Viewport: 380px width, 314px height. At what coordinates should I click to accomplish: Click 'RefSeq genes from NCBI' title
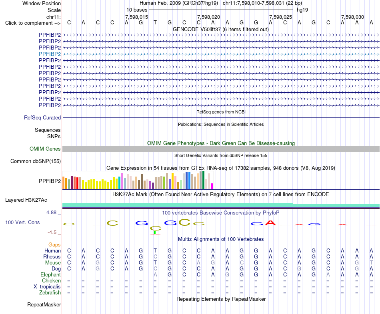[221, 112]
